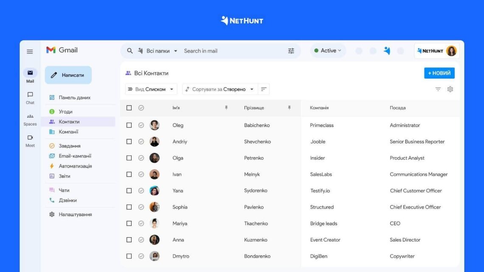Image resolution: width=484 pixels, height=272 pixels.
Task: Click the + НОВИЙ button
Action: [439, 73]
